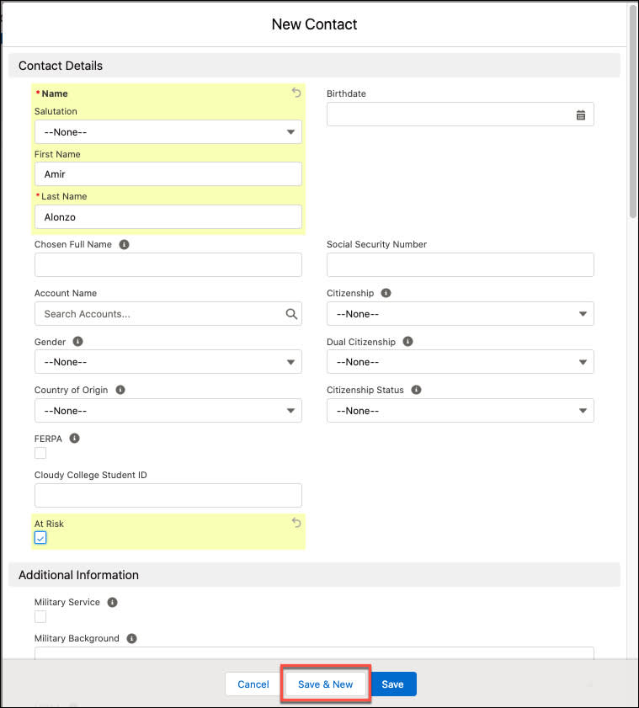Uncheck the At Risk checkbox

pos(40,537)
